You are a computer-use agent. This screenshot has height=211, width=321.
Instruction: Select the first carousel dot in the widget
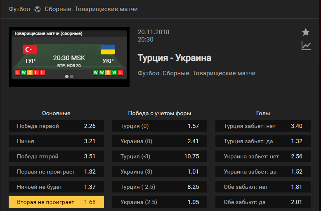(x=67, y=77)
